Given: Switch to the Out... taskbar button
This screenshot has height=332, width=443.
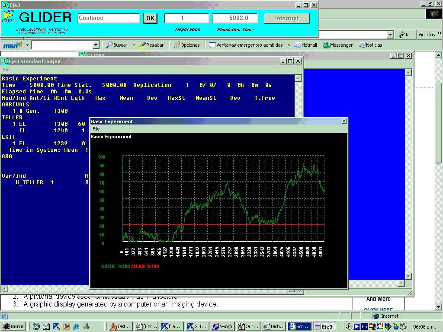Looking at the screenshot, I should click(248, 326).
